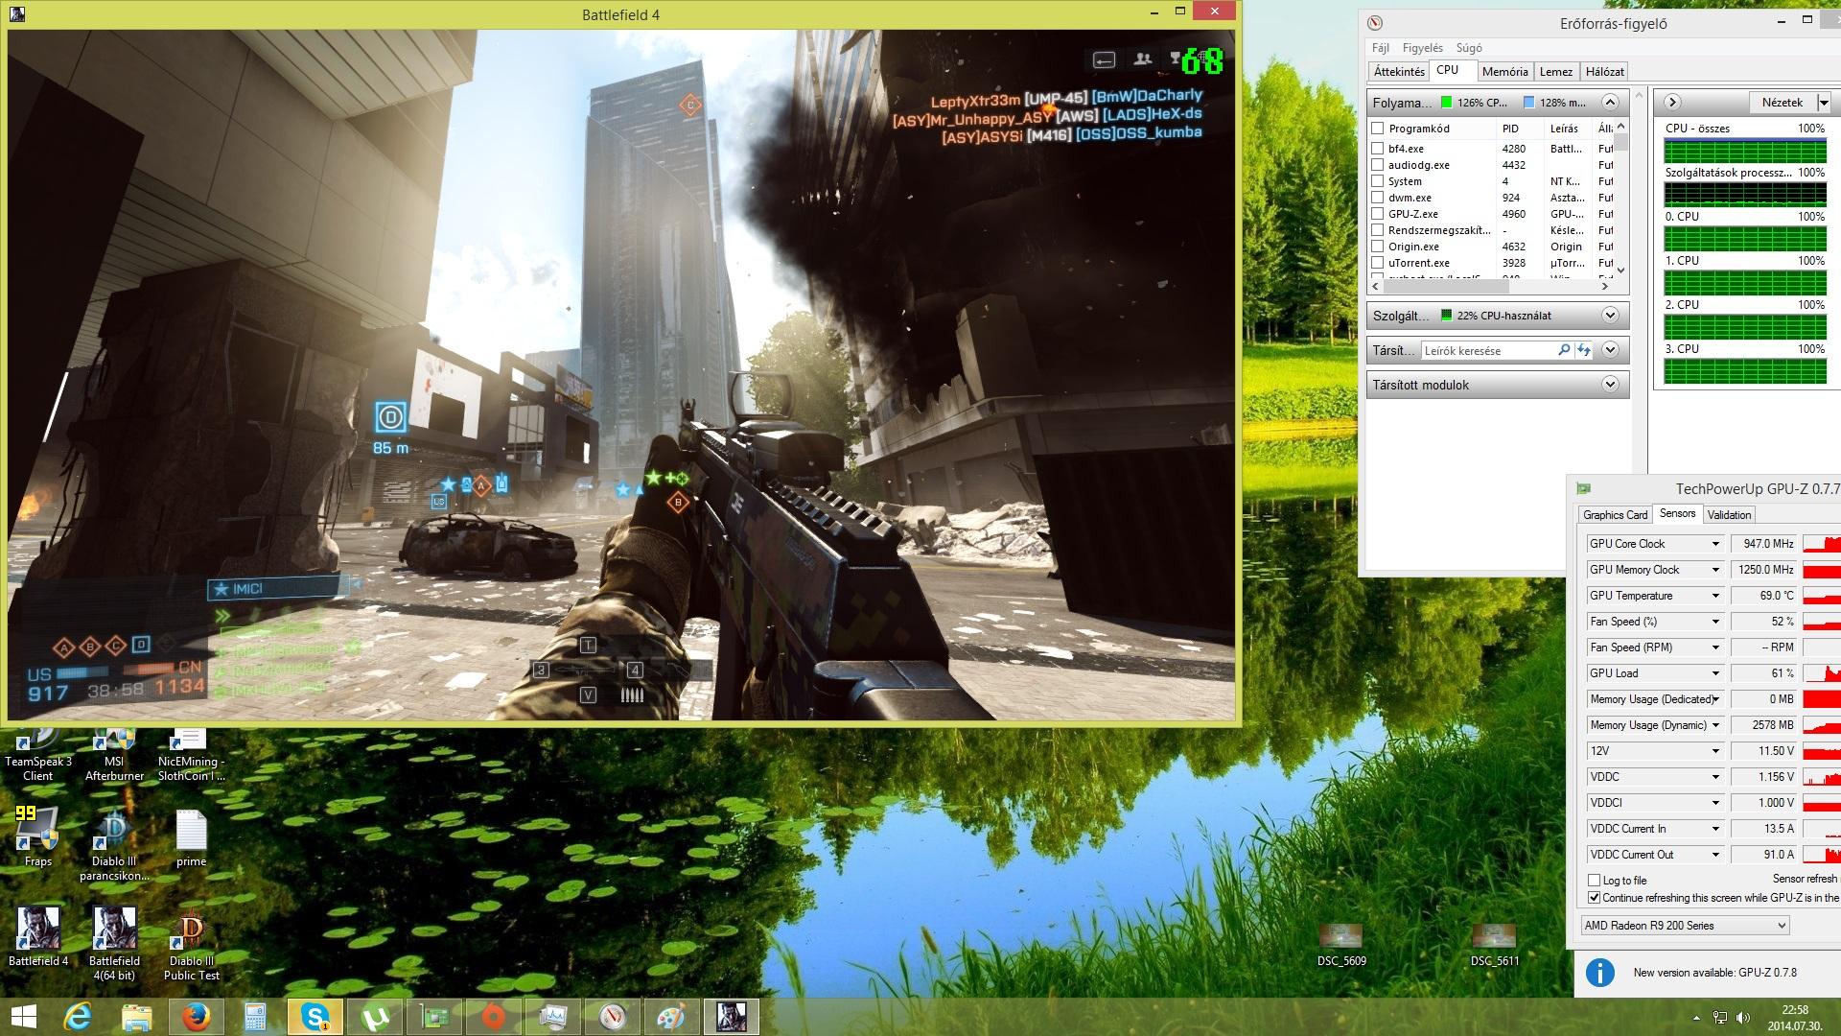
Task: Select the Fraps desktop shortcut
Action: click(x=38, y=836)
